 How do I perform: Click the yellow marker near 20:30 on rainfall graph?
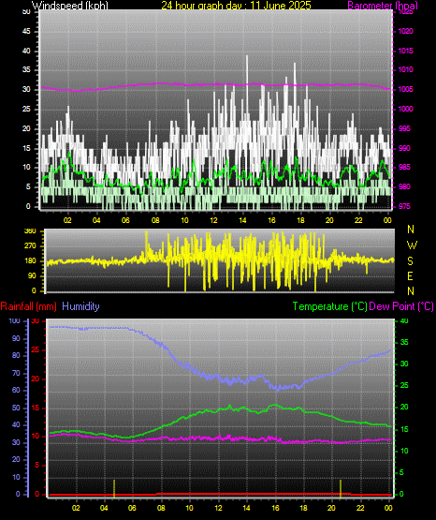(341, 488)
